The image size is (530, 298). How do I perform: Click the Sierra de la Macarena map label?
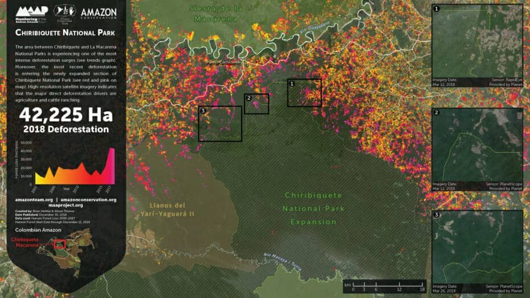(218, 13)
